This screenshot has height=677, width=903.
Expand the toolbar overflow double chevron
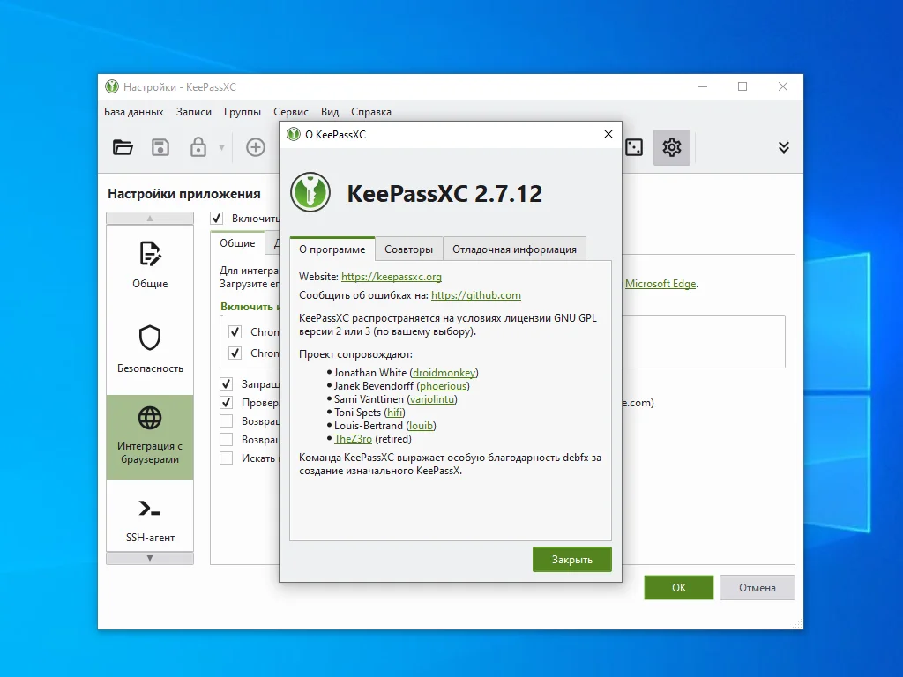tap(784, 147)
